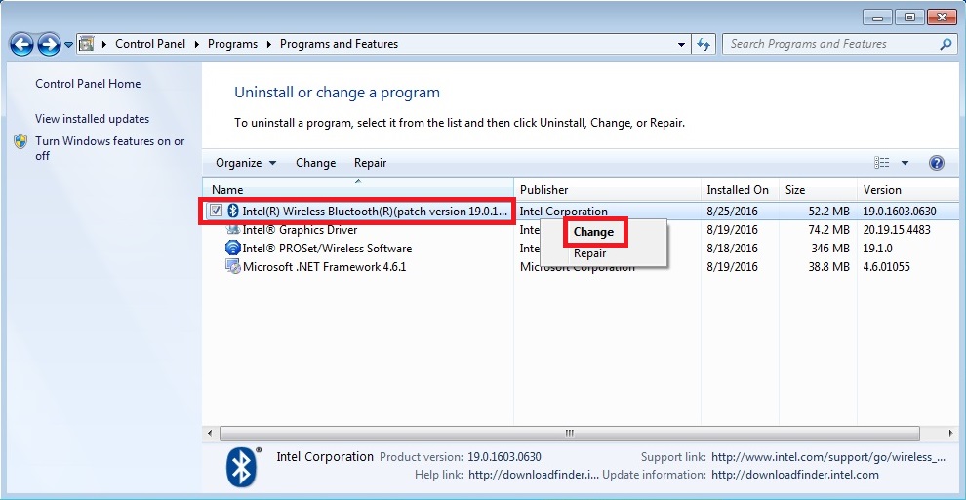
Task: Click the 20.19.15.4483 version cell
Action: point(897,229)
